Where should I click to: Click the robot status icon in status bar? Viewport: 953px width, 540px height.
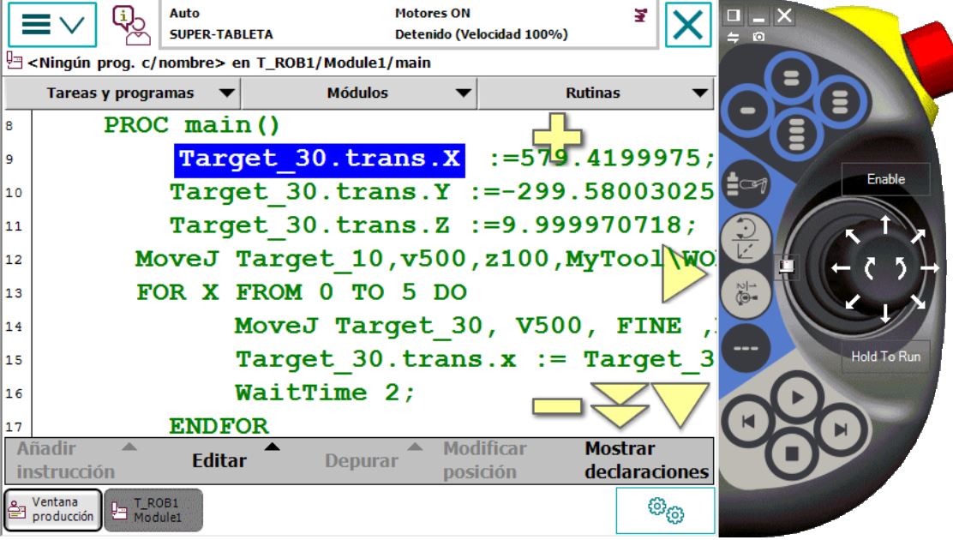click(x=640, y=15)
